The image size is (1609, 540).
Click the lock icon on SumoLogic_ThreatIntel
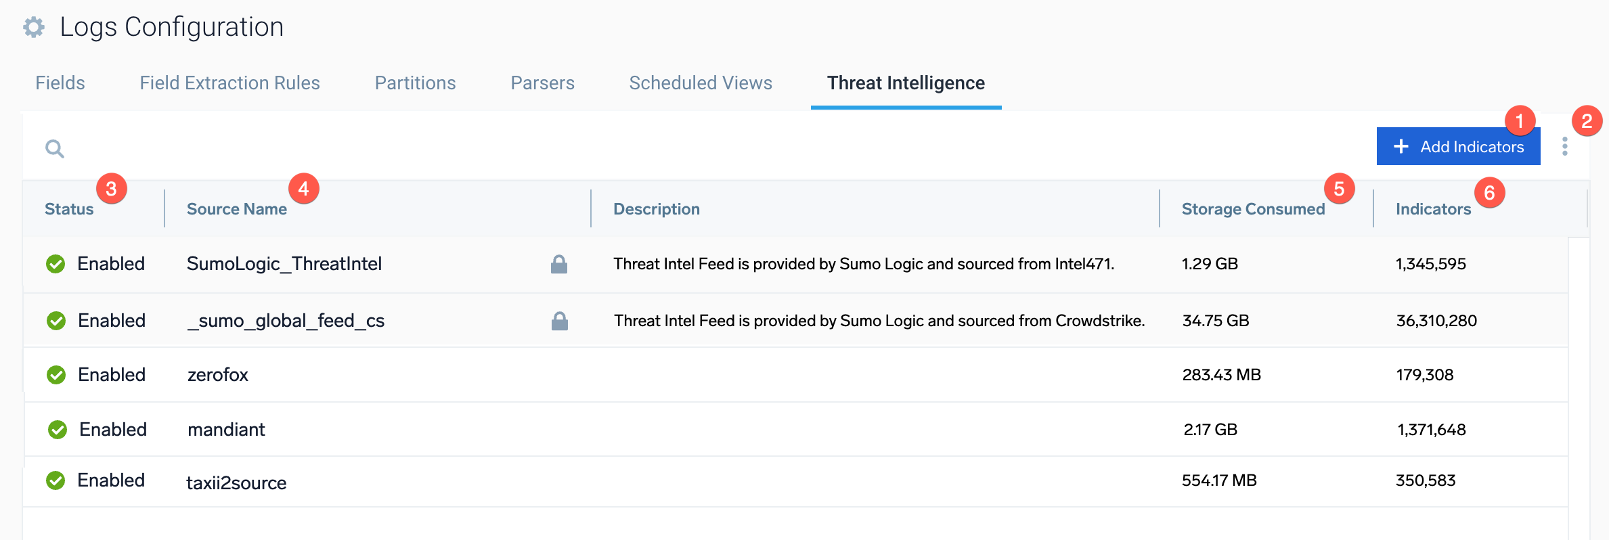(x=558, y=264)
